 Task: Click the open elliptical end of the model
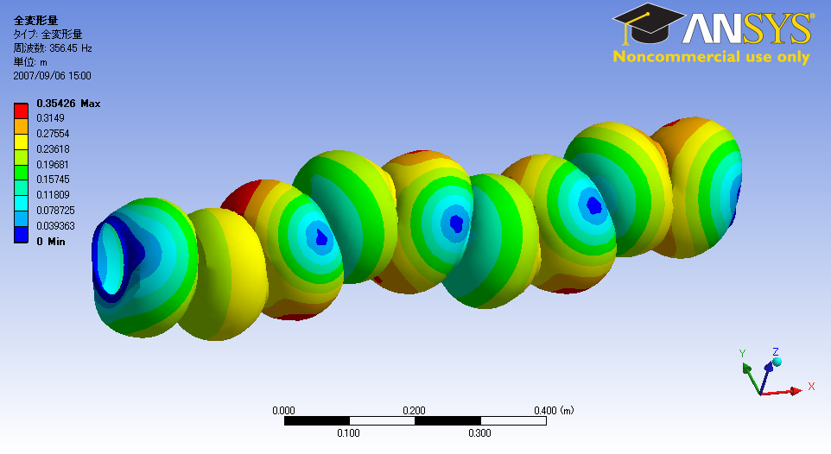coord(111,259)
